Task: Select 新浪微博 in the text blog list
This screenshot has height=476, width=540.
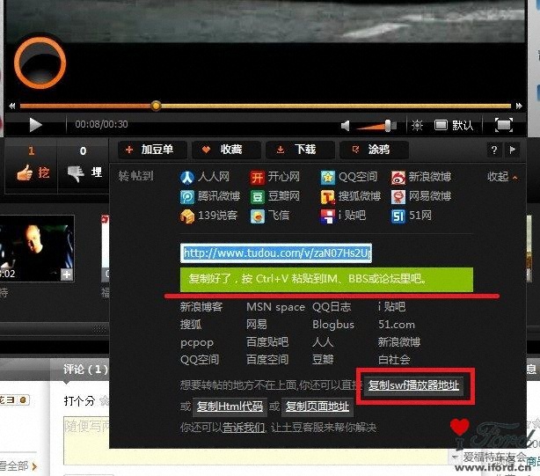Action: [x=399, y=342]
